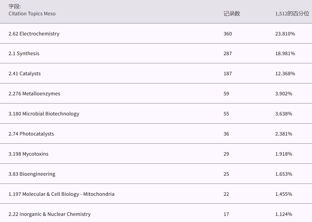
Task: Click the 23.810% percentage value
Action: coord(285,34)
